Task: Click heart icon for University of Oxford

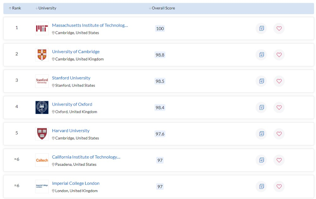Action: [x=279, y=107]
